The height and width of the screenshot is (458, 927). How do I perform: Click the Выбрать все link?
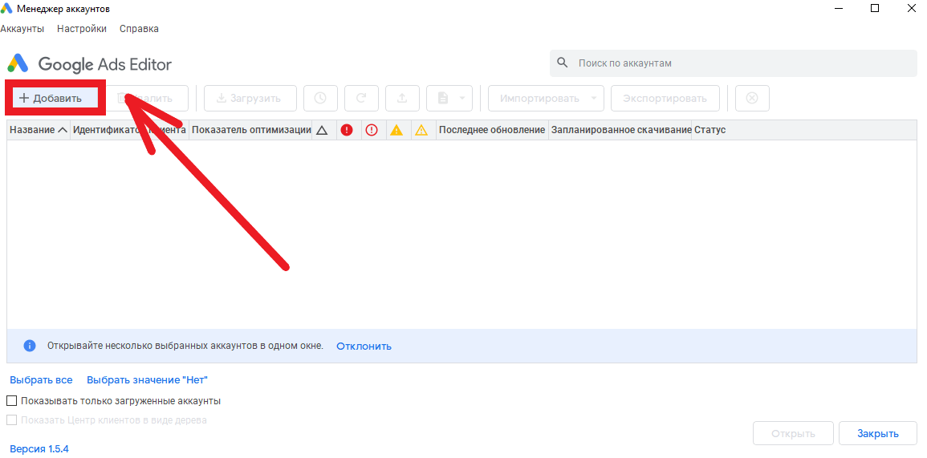(41, 380)
